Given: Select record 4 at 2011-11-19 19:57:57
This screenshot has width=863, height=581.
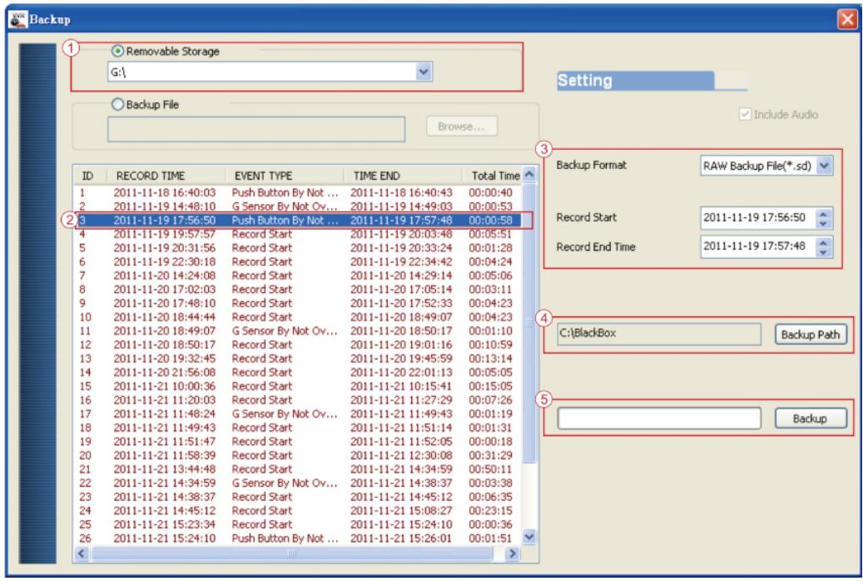Looking at the screenshot, I should coord(298,234).
